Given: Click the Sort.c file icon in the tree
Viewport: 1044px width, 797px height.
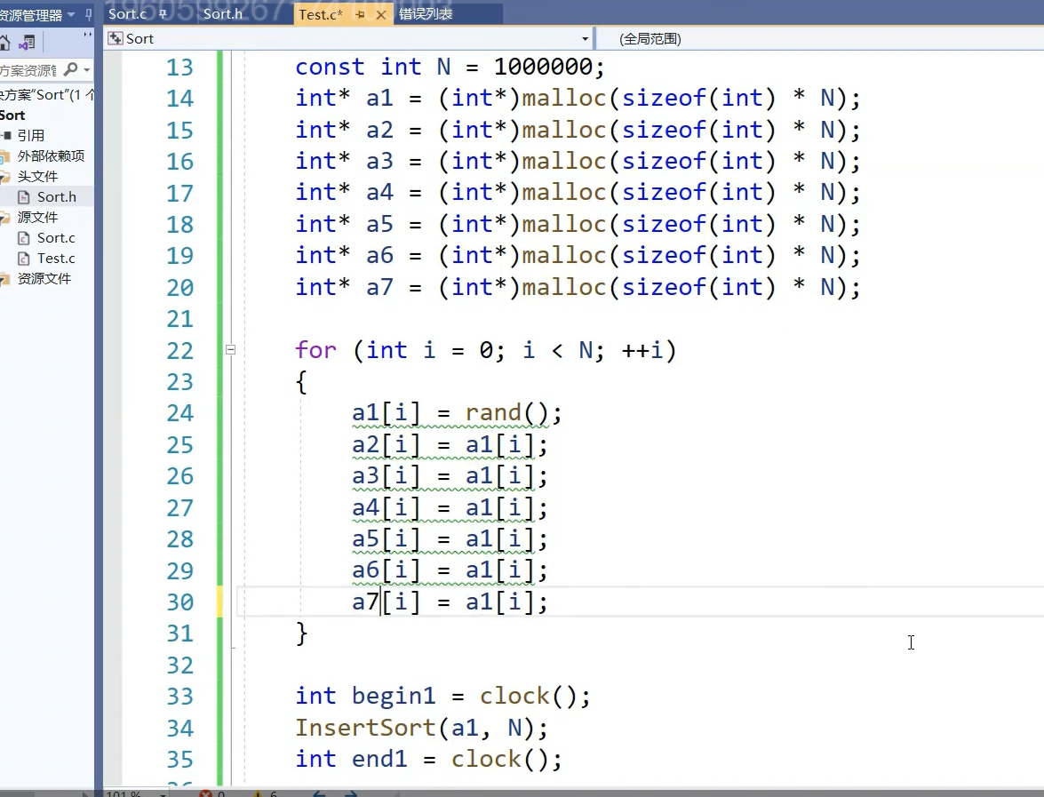Looking at the screenshot, I should tap(23, 238).
